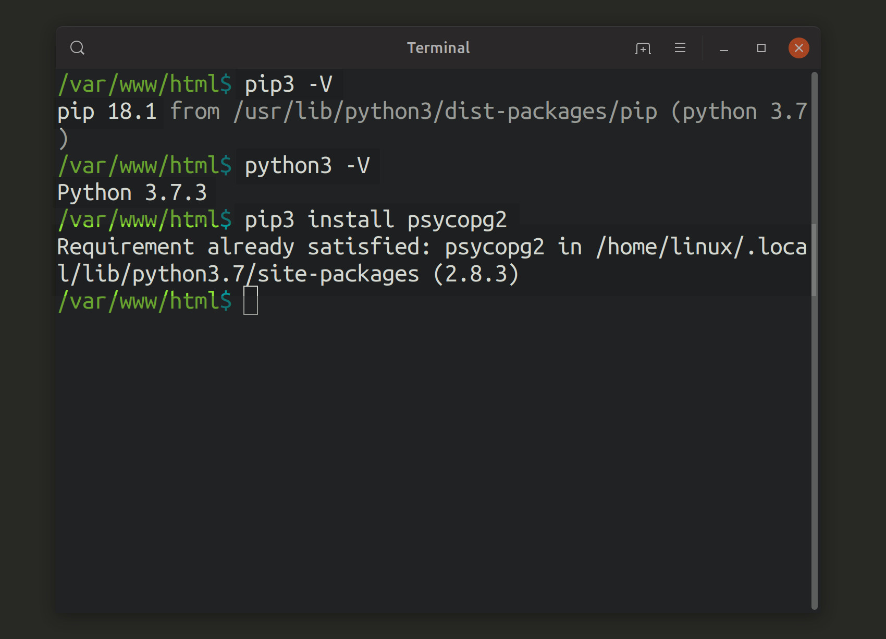Click the "Python 3.7.3" output line

(x=132, y=193)
